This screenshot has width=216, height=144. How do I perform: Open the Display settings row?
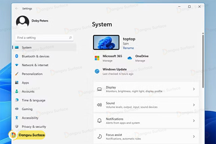click(x=146, y=89)
